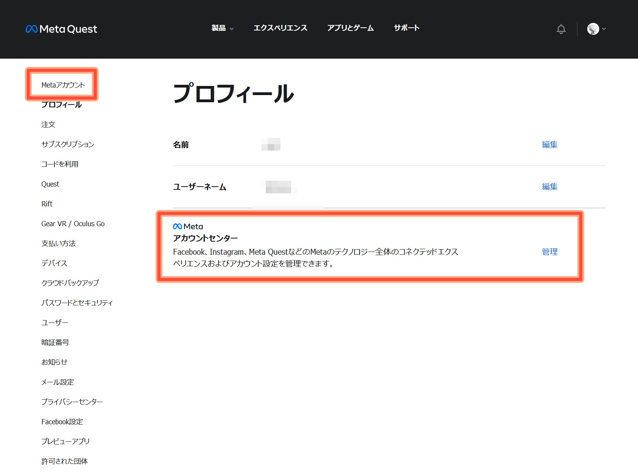
Task: Open the Meta Quest logo home link
Action: coord(61,29)
